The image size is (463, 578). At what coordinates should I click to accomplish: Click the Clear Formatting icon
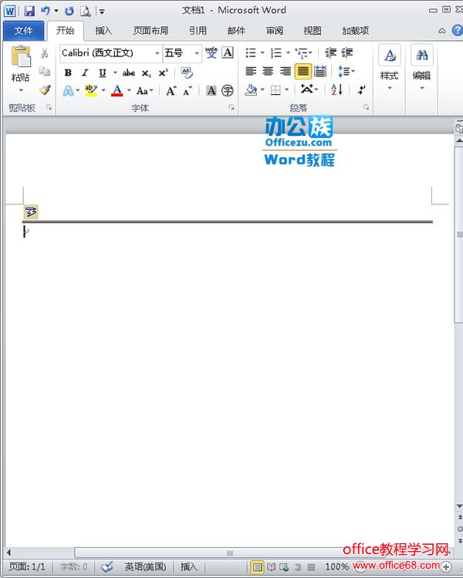click(187, 73)
